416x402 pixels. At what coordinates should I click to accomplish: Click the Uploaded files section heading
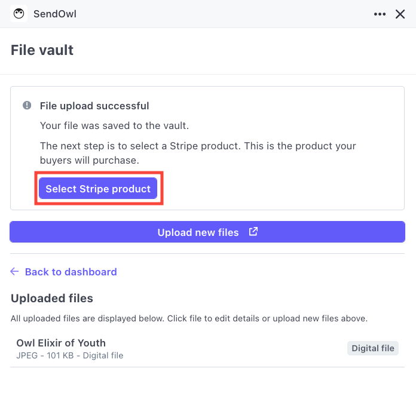pyautogui.click(x=52, y=298)
